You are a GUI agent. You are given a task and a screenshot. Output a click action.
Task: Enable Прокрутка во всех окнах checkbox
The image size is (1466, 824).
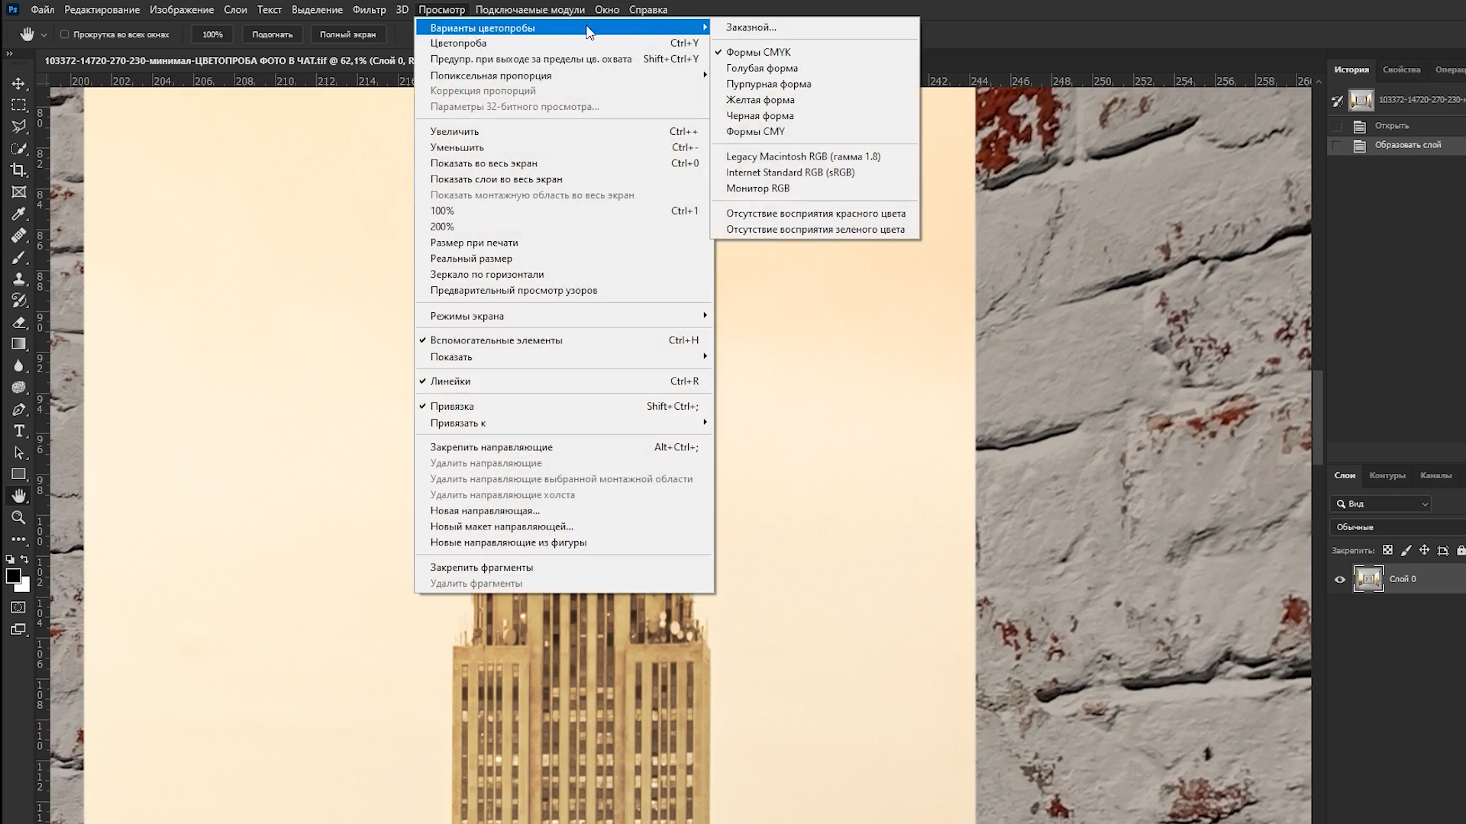(65, 34)
